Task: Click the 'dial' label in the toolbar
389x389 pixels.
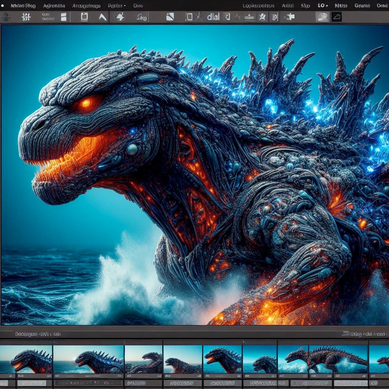Action: pyautogui.click(x=213, y=17)
